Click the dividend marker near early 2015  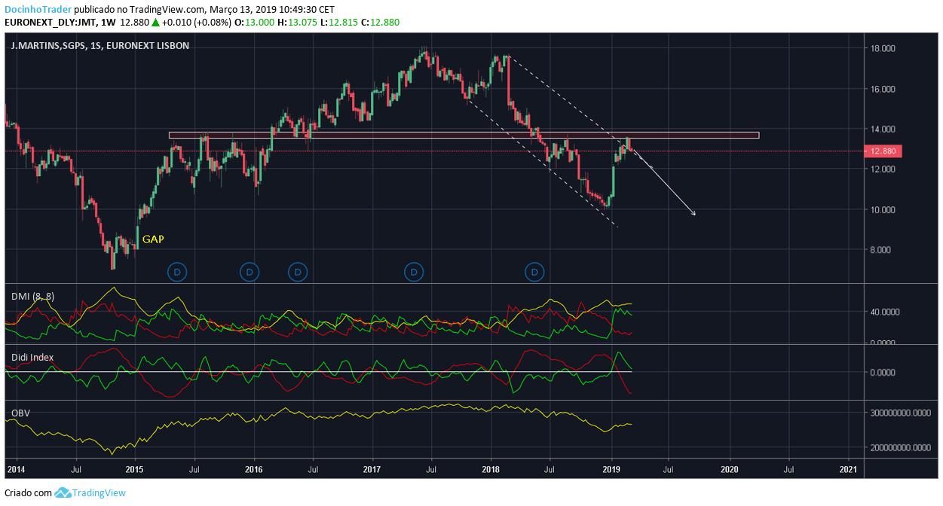[x=177, y=271]
